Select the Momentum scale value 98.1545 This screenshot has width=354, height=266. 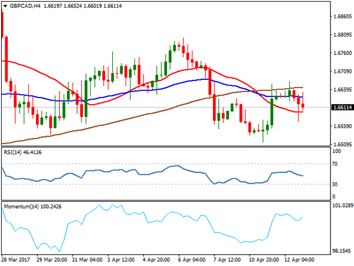(x=342, y=251)
